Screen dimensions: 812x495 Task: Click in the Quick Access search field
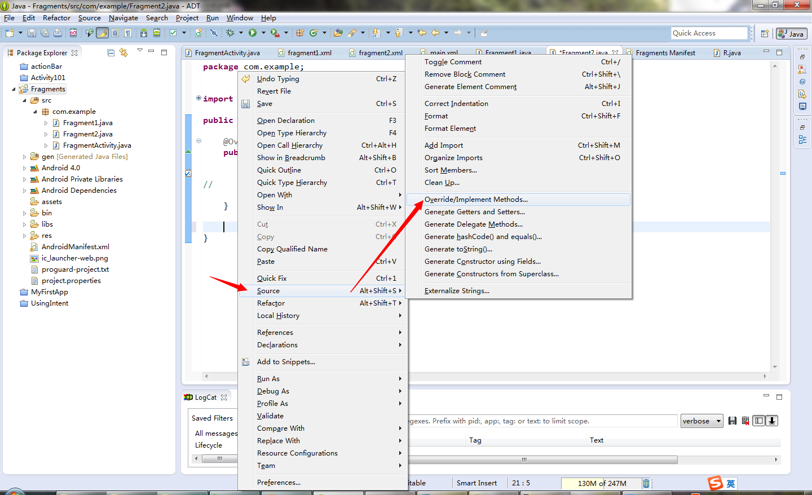click(709, 33)
